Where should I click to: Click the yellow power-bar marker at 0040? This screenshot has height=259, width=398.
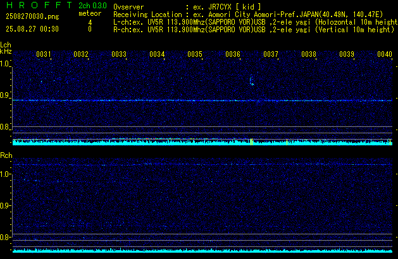pyautogui.click(x=390, y=142)
